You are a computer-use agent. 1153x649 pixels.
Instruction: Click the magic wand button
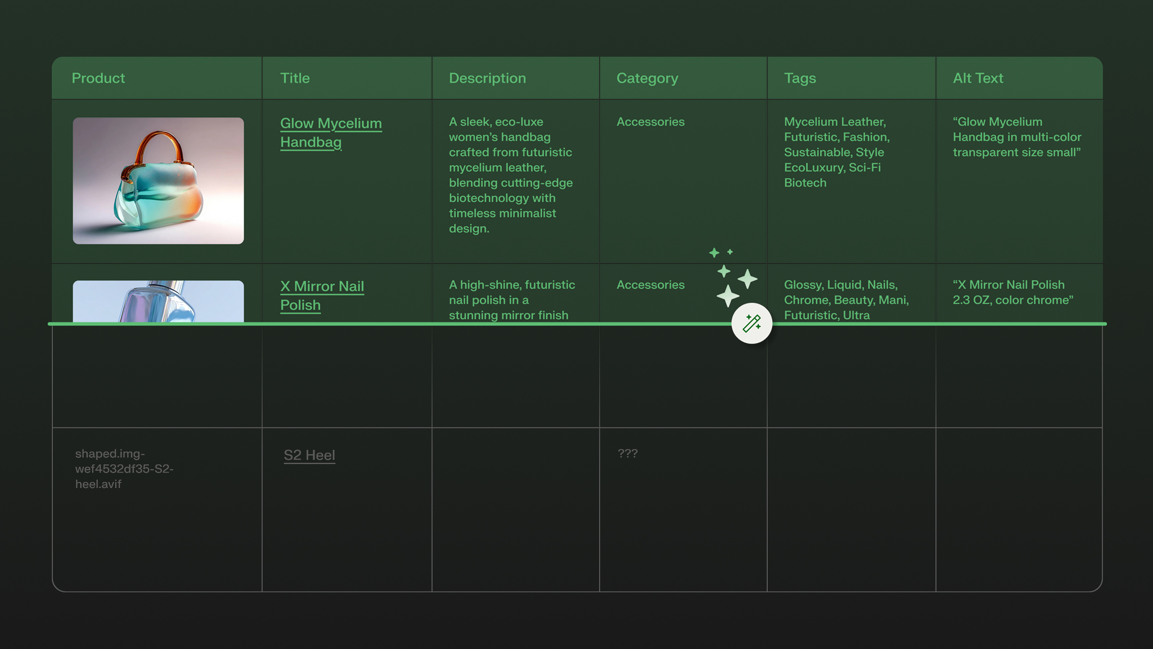pos(751,323)
